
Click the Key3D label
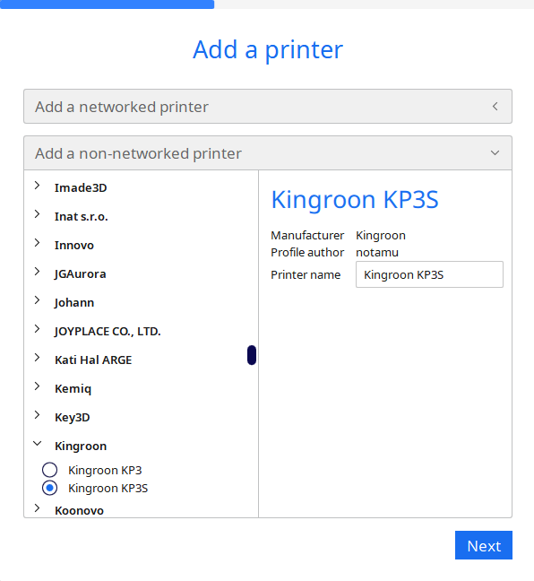[x=73, y=418]
